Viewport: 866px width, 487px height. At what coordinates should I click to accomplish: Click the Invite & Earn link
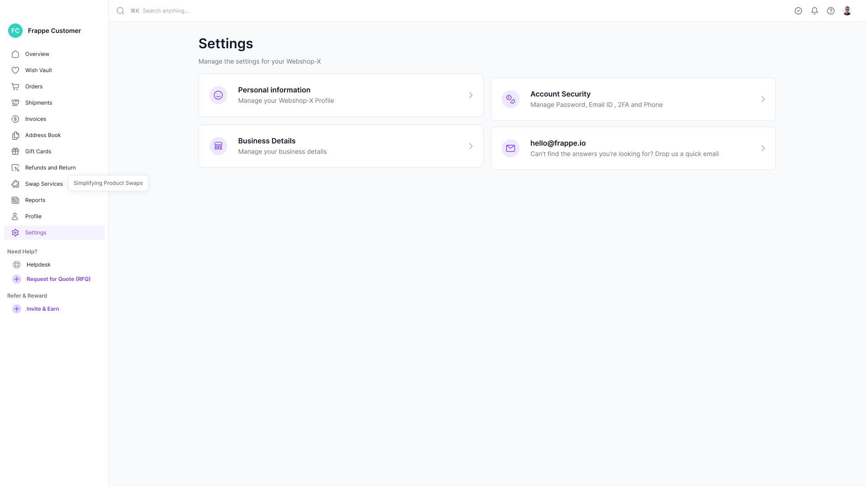click(x=42, y=309)
